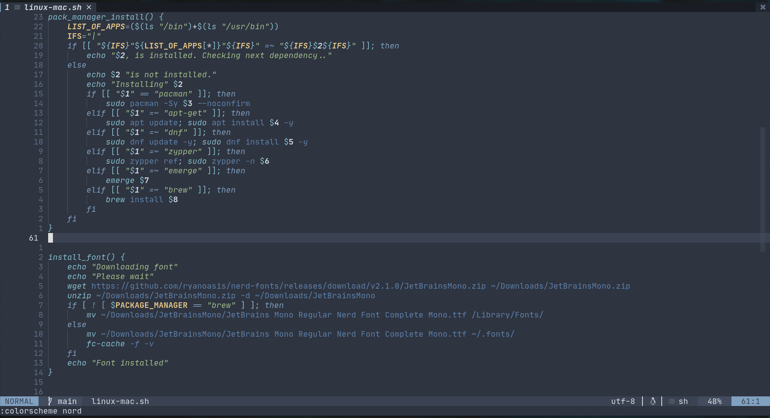The image size is (770, 418).
Task: Click the wget command word
Action: (77, 286)
